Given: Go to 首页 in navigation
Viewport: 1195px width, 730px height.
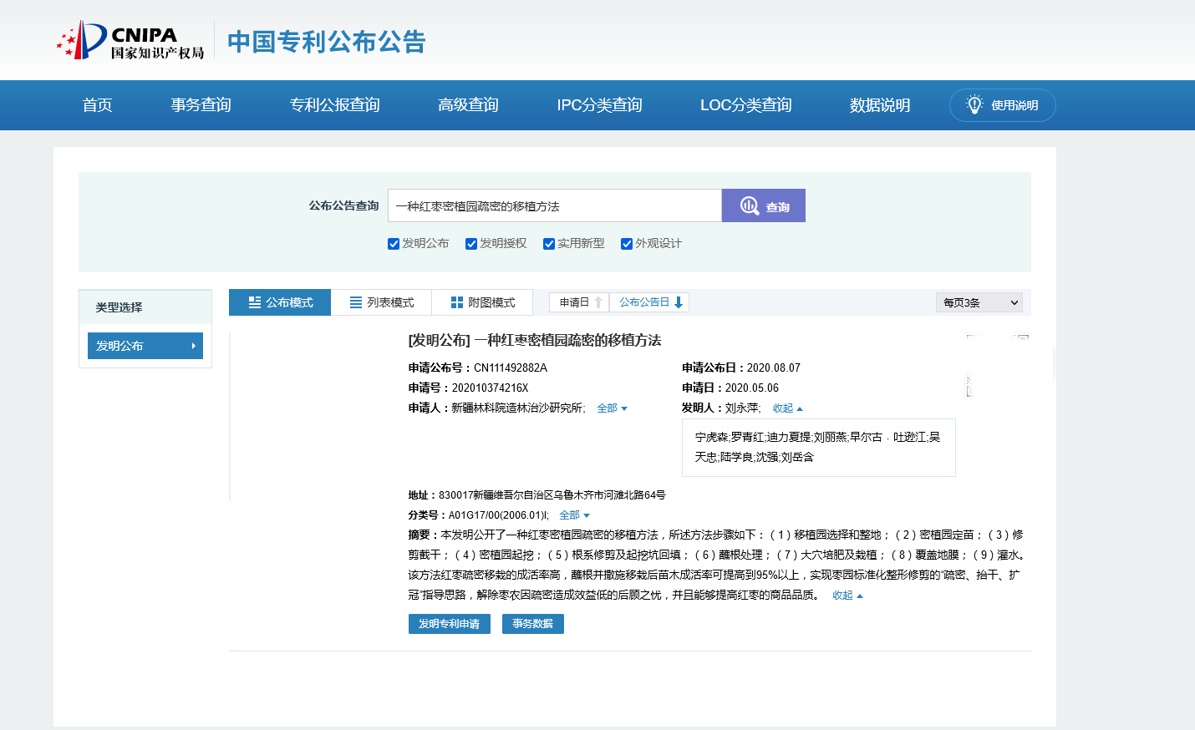Looking at the screenshot, I should 97,105.
